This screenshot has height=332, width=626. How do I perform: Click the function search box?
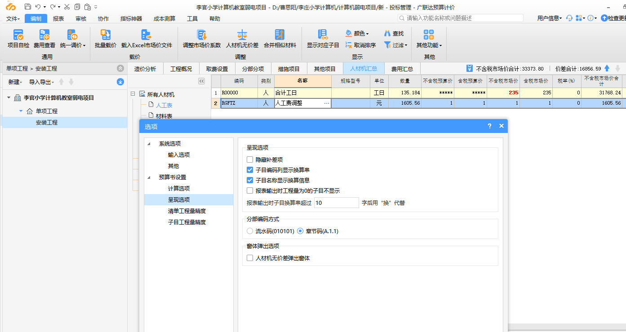(461, 18)
